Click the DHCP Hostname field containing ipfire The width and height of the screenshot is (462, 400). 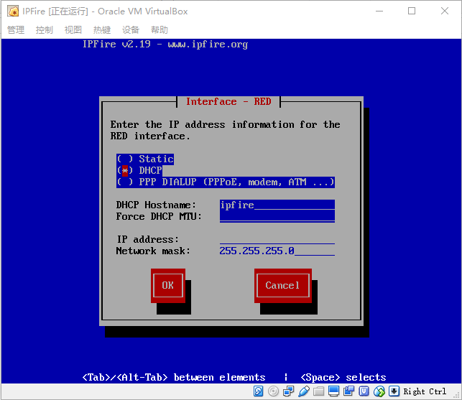pos(277,205)
